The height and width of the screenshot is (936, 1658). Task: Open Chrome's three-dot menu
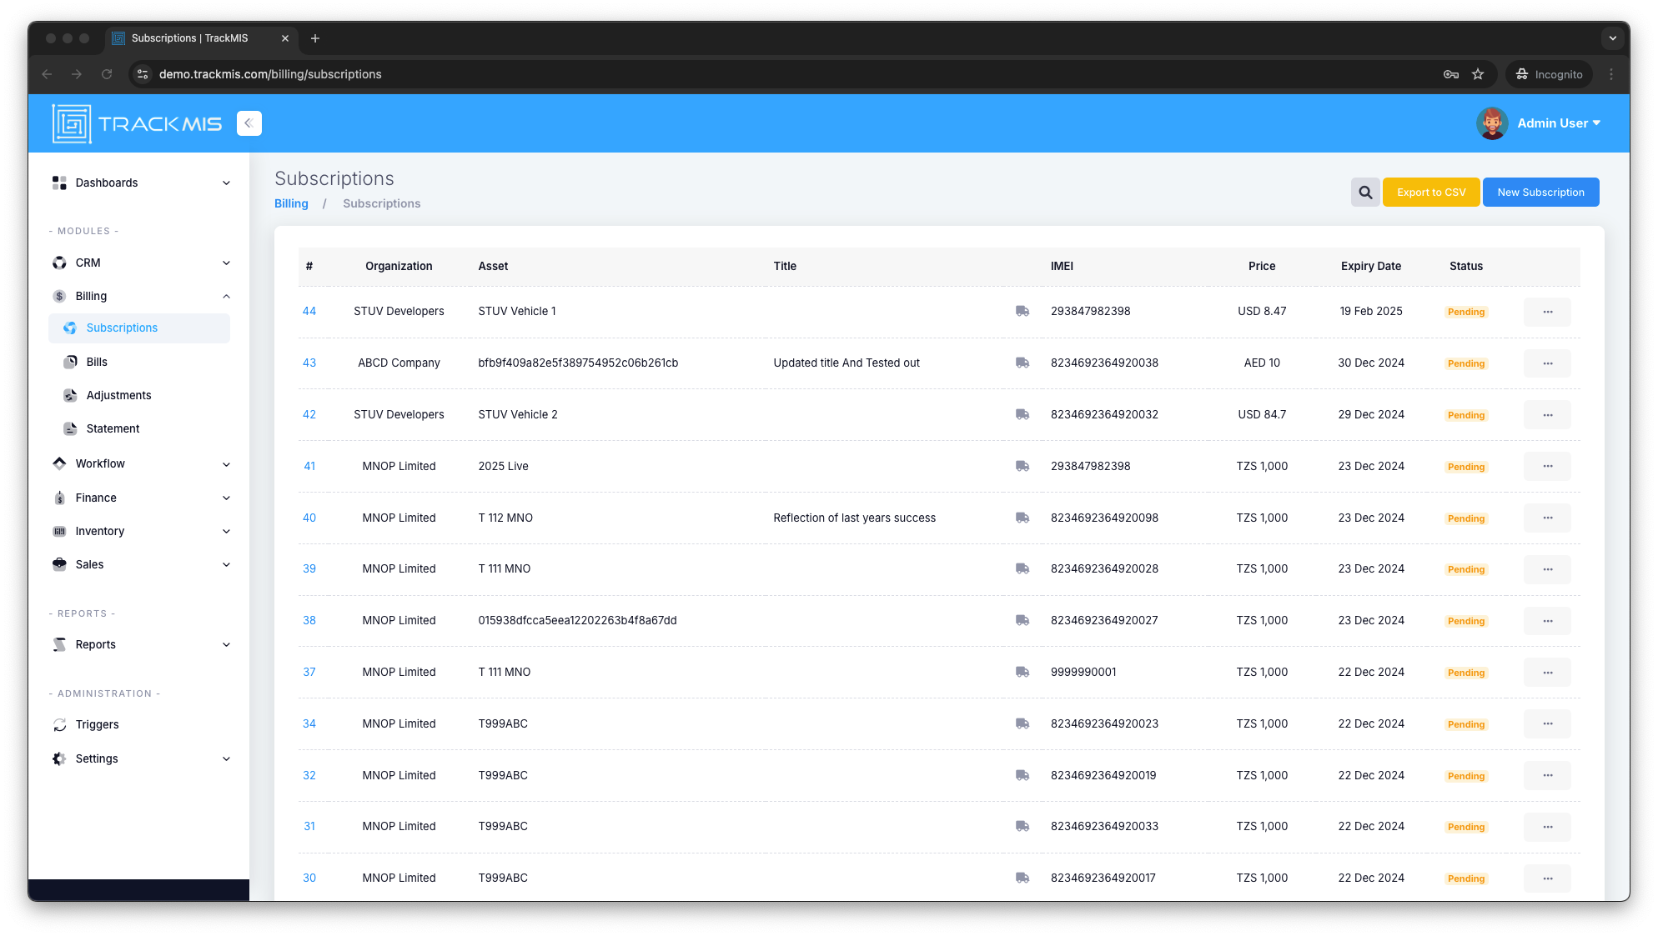1611,74
